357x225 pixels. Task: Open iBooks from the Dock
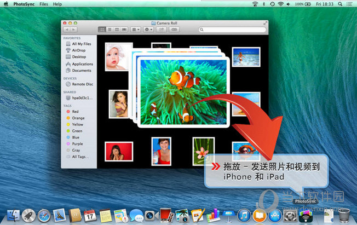(260, 216)
